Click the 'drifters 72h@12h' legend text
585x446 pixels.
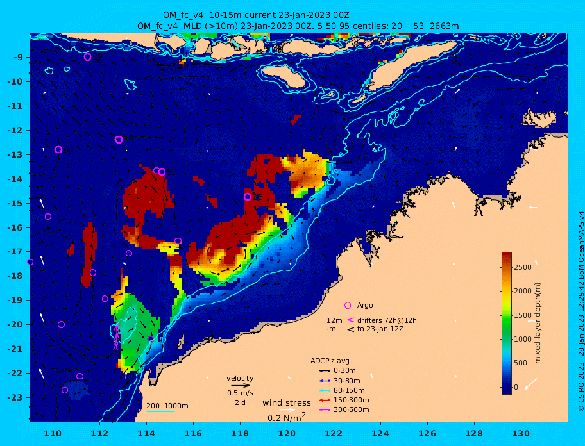(x=387, y=320)
